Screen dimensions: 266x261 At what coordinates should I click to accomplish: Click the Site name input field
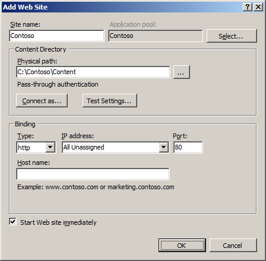tap(56, 36)
